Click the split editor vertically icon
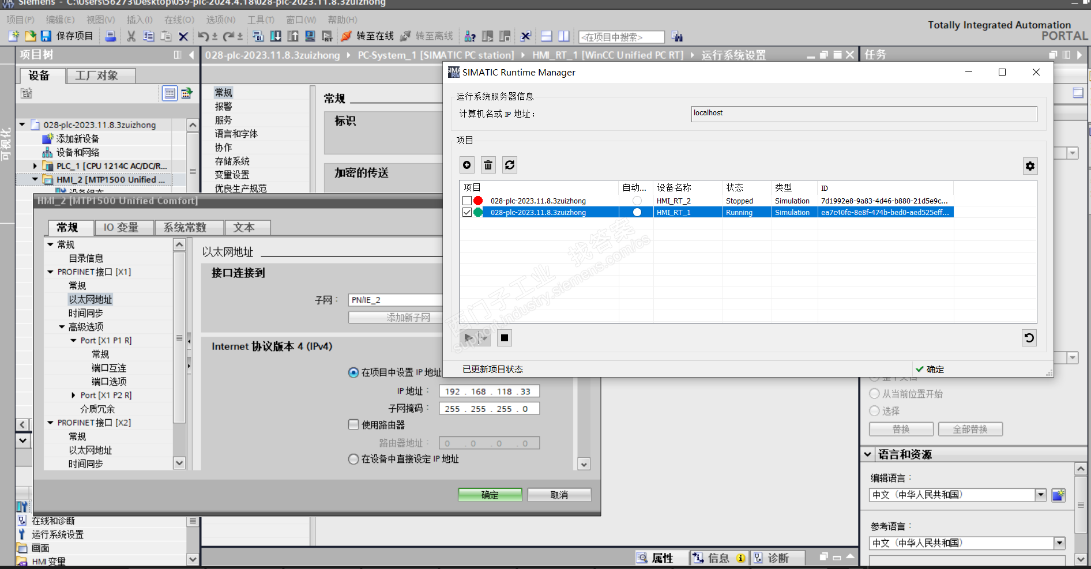This screenshot has width=1091, height=569. [x=564, y=36]
